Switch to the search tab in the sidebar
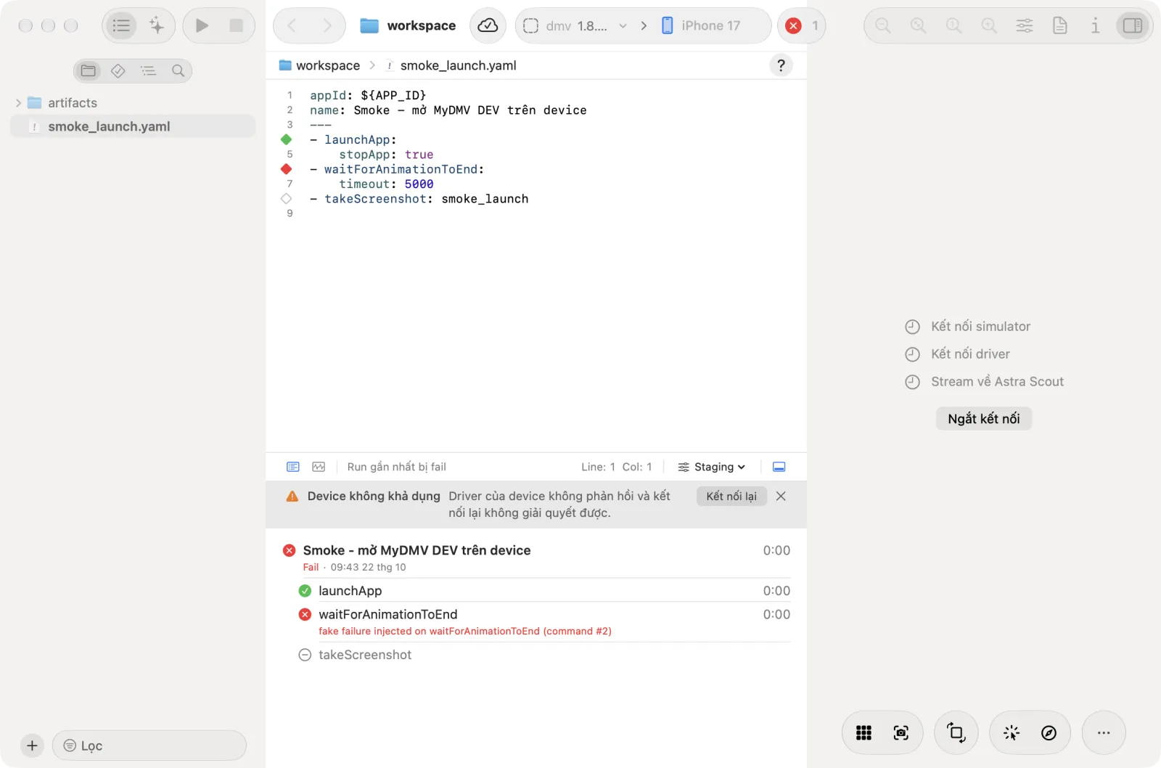Viewport: 1161px width, 768px height. [x=178, y=70]
